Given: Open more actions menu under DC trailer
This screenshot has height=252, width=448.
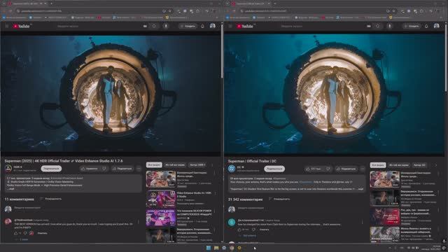Looking at the screenshot, I should click(363, 169).
